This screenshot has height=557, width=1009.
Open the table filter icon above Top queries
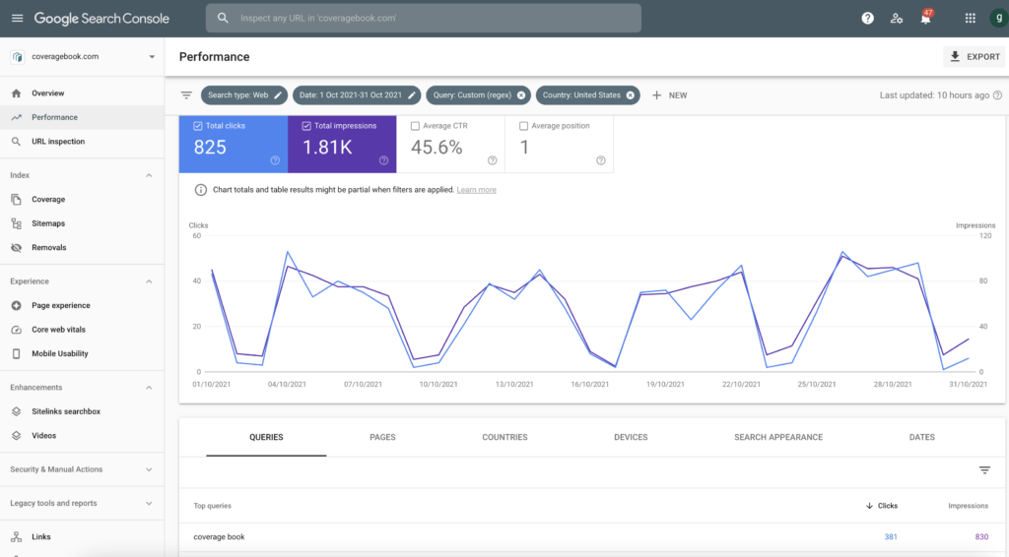tap(984, 470)
